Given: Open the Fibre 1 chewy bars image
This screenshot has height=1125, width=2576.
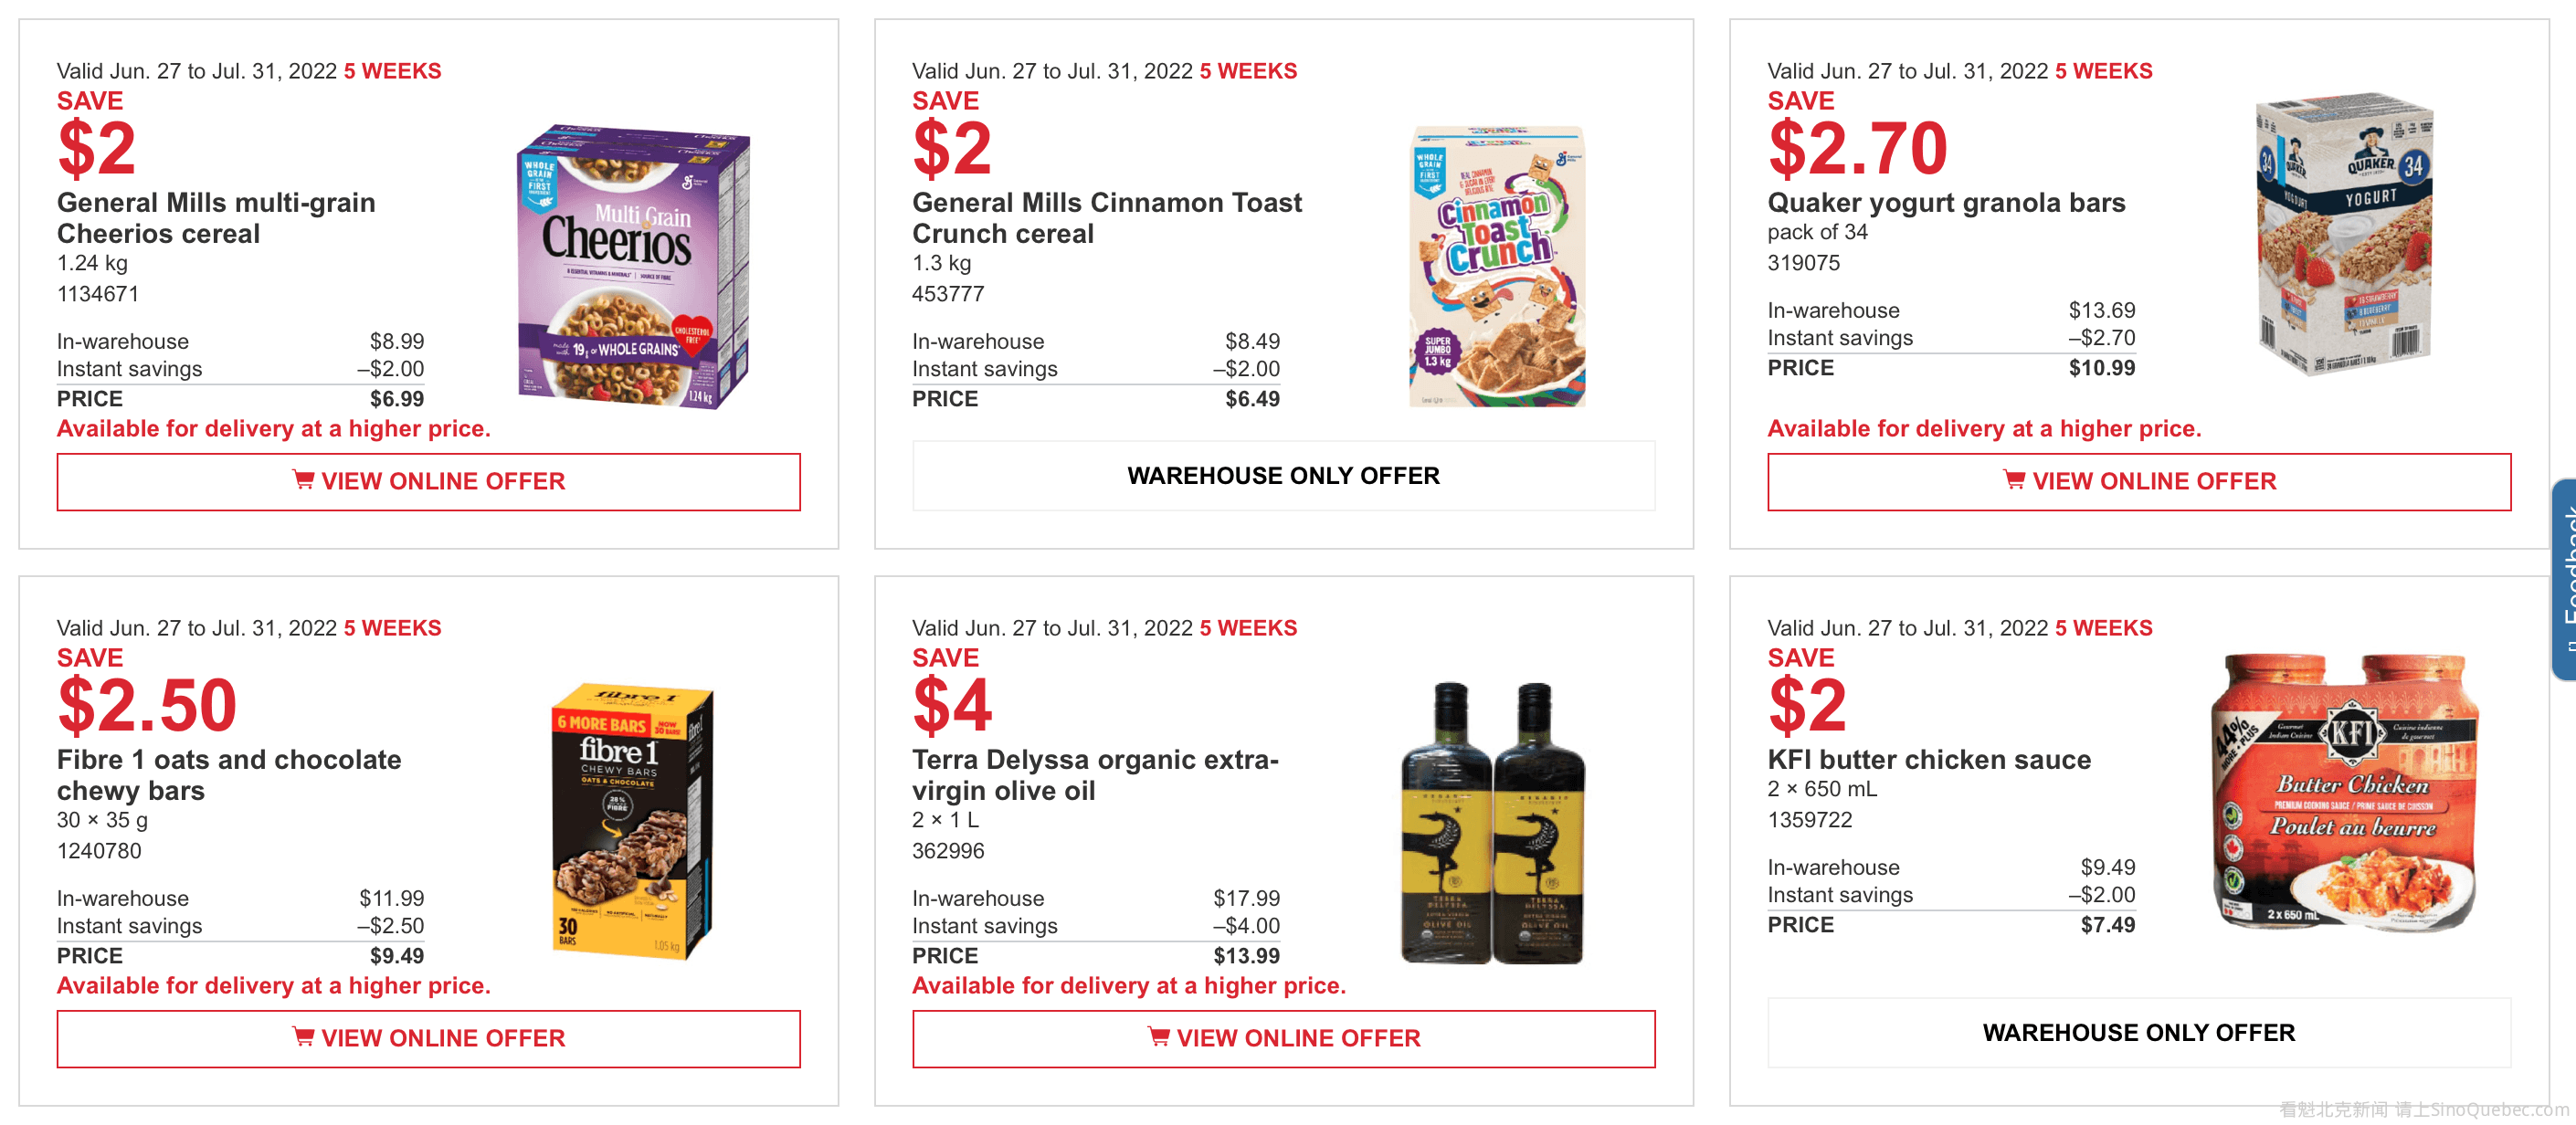Looking at the screenshot, I should [x=632, y=822].
